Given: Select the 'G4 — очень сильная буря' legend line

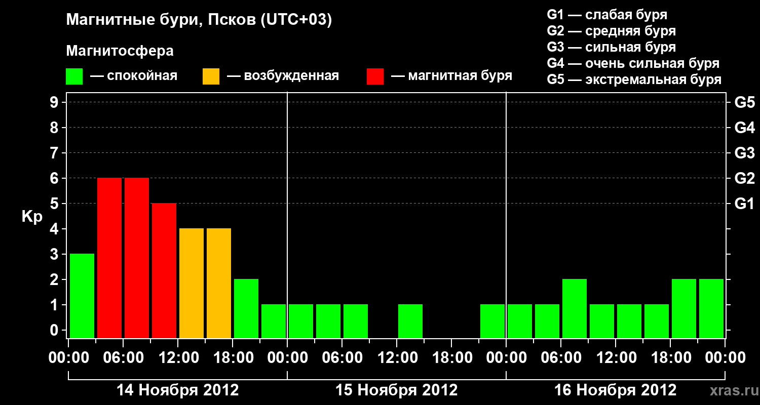Looking at the screenshot, I should tap(633, 63).
